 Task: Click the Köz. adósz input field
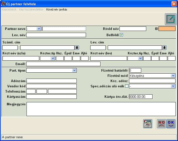coord(152,81)
